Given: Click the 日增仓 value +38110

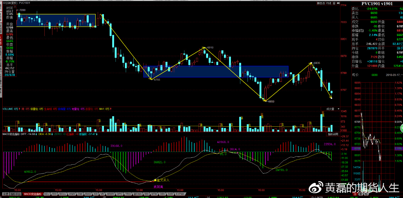Looking at the screenshot, I should (372, 61).
